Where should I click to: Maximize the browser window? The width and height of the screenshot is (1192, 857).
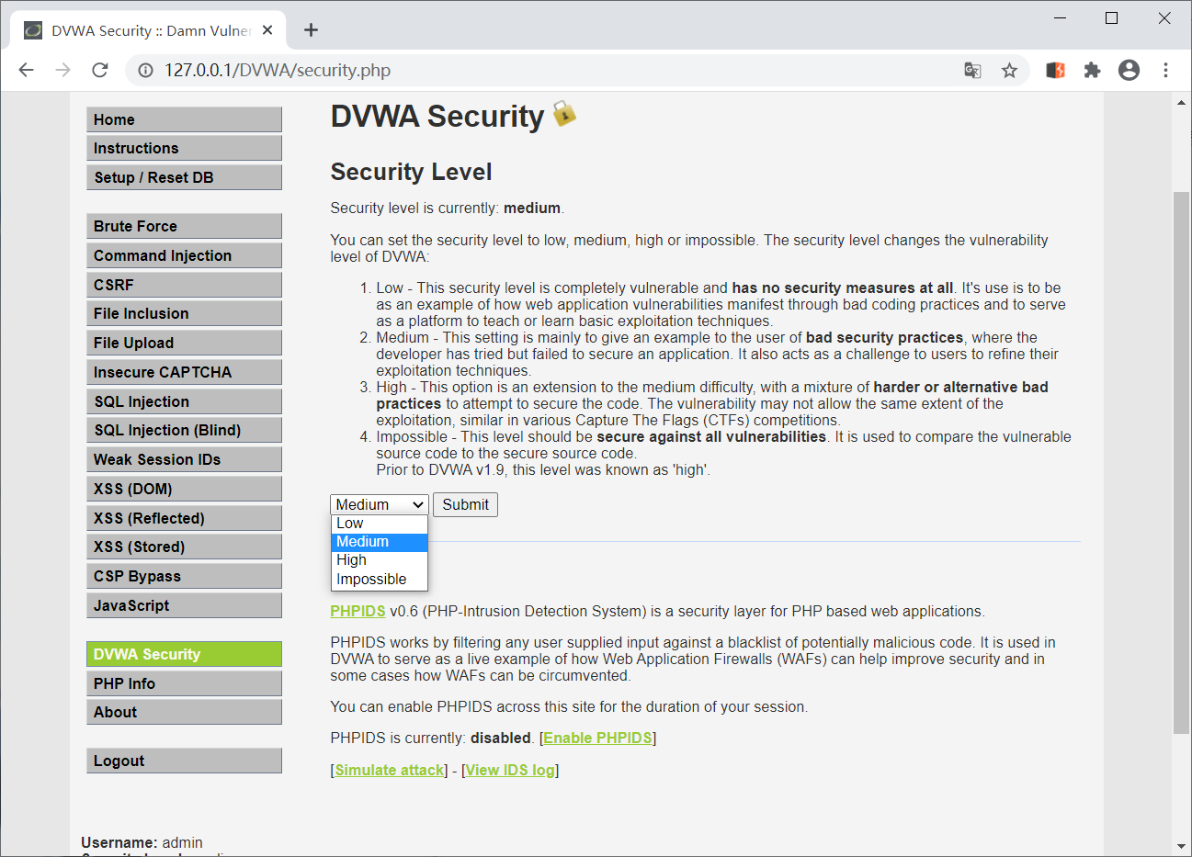click(1112, 18)
